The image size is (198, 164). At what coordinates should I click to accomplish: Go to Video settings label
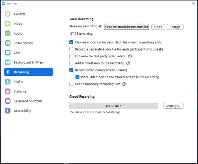coord(18,24)
